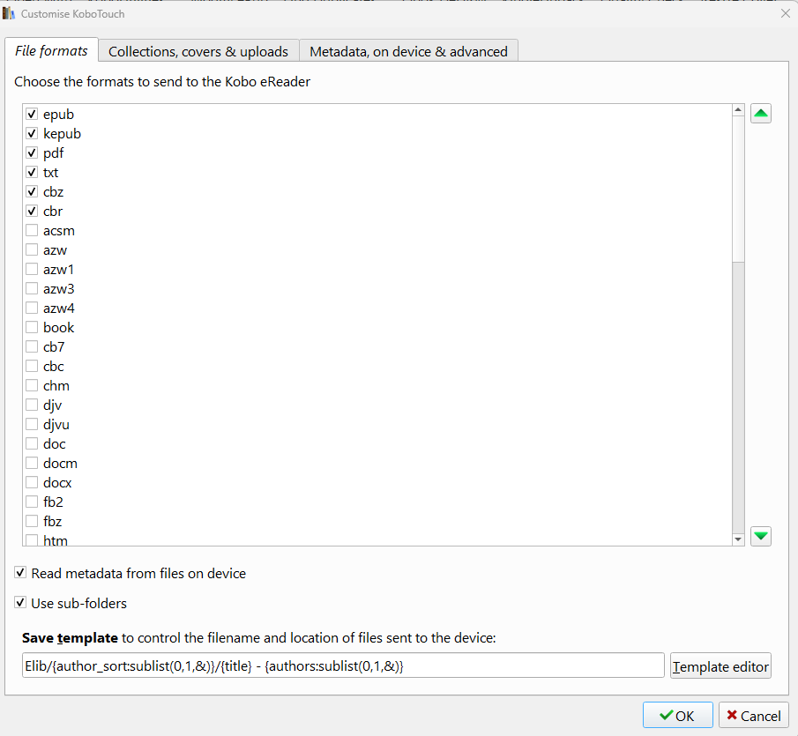The width and height of the screenshot is (798, 736).
Task: Select the chm row label
Action: tap(56, 385)
